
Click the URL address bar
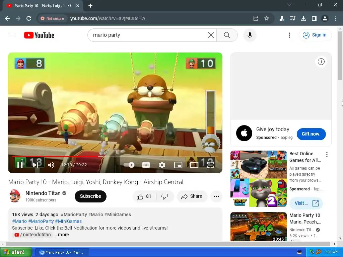(x=157, y=18)
